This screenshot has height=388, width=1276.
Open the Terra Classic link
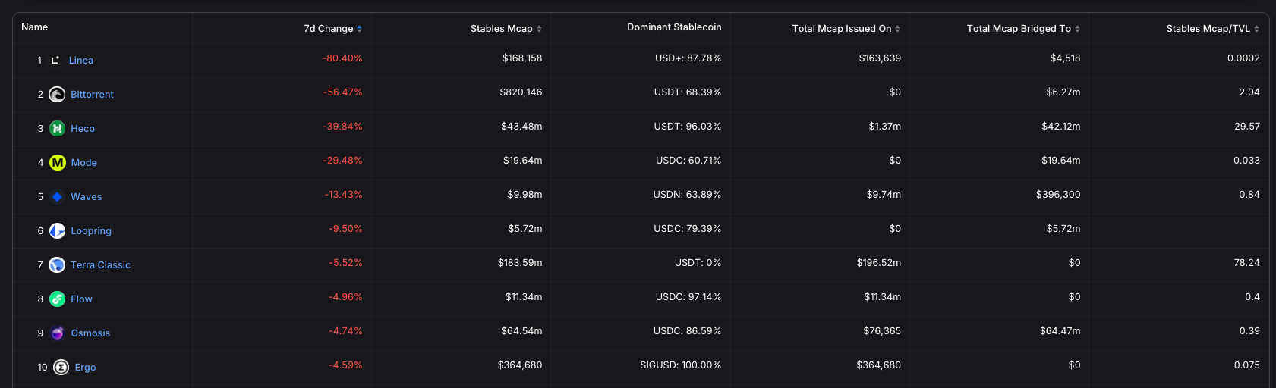pyautogui.click(x=100, y=265)
